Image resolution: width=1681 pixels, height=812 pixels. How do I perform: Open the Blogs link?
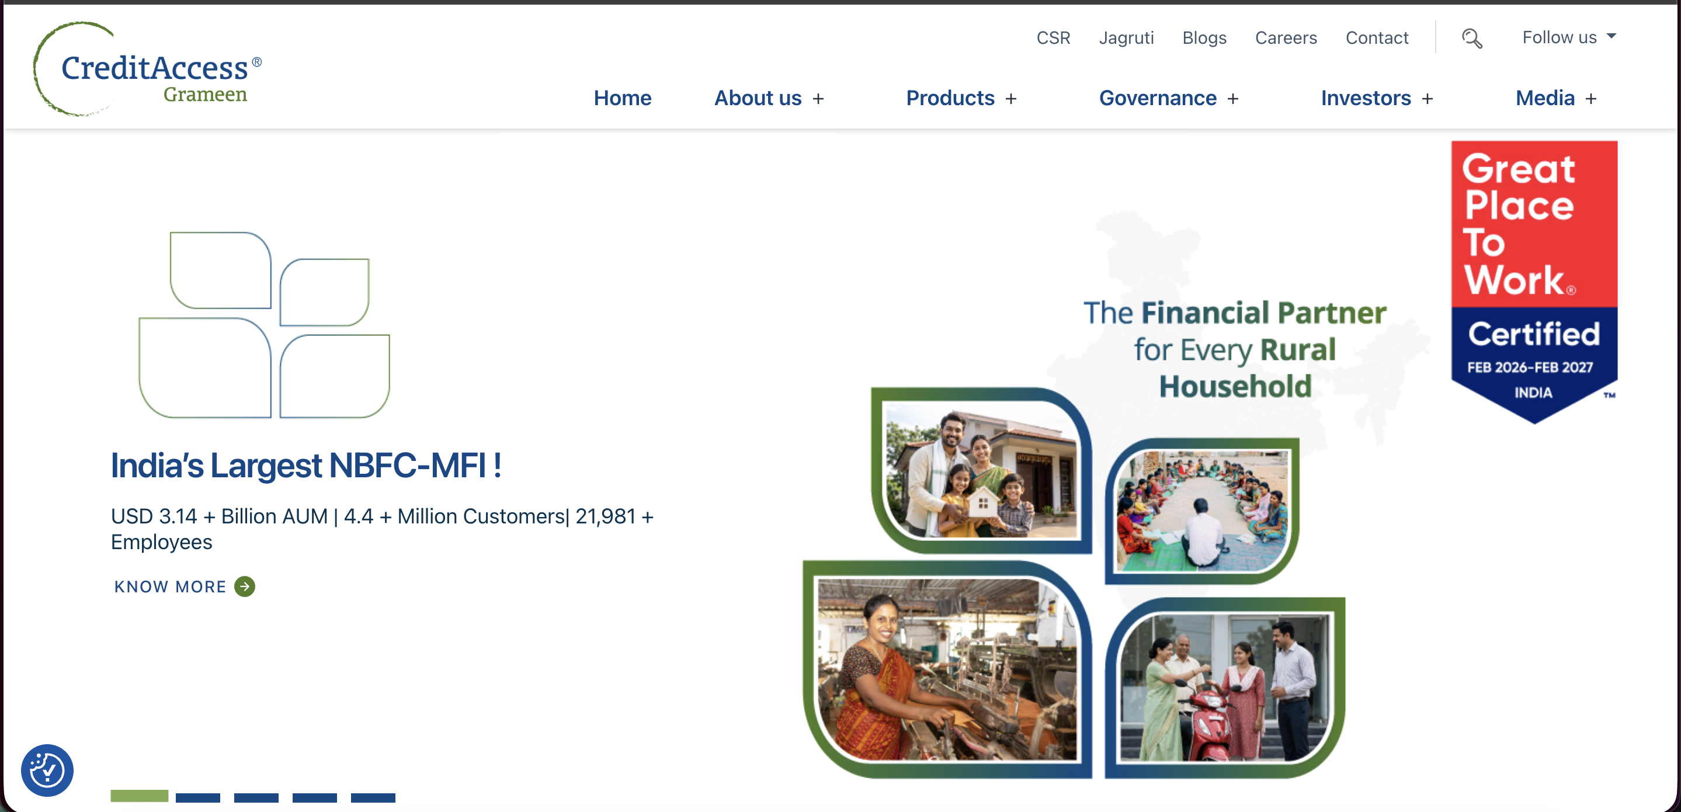click(1204, 38)
